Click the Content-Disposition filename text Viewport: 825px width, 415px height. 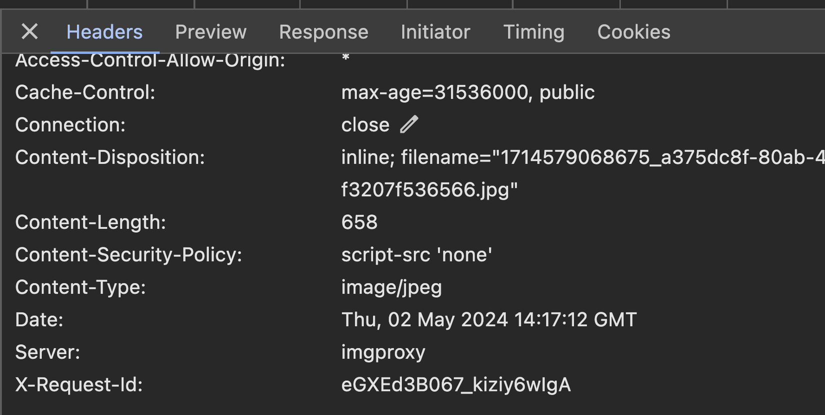[x=550, y=157]
